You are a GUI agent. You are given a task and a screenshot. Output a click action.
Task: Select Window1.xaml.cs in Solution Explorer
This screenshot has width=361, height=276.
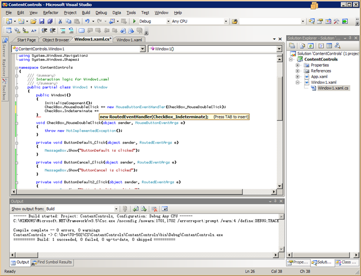tap(333, 88)
